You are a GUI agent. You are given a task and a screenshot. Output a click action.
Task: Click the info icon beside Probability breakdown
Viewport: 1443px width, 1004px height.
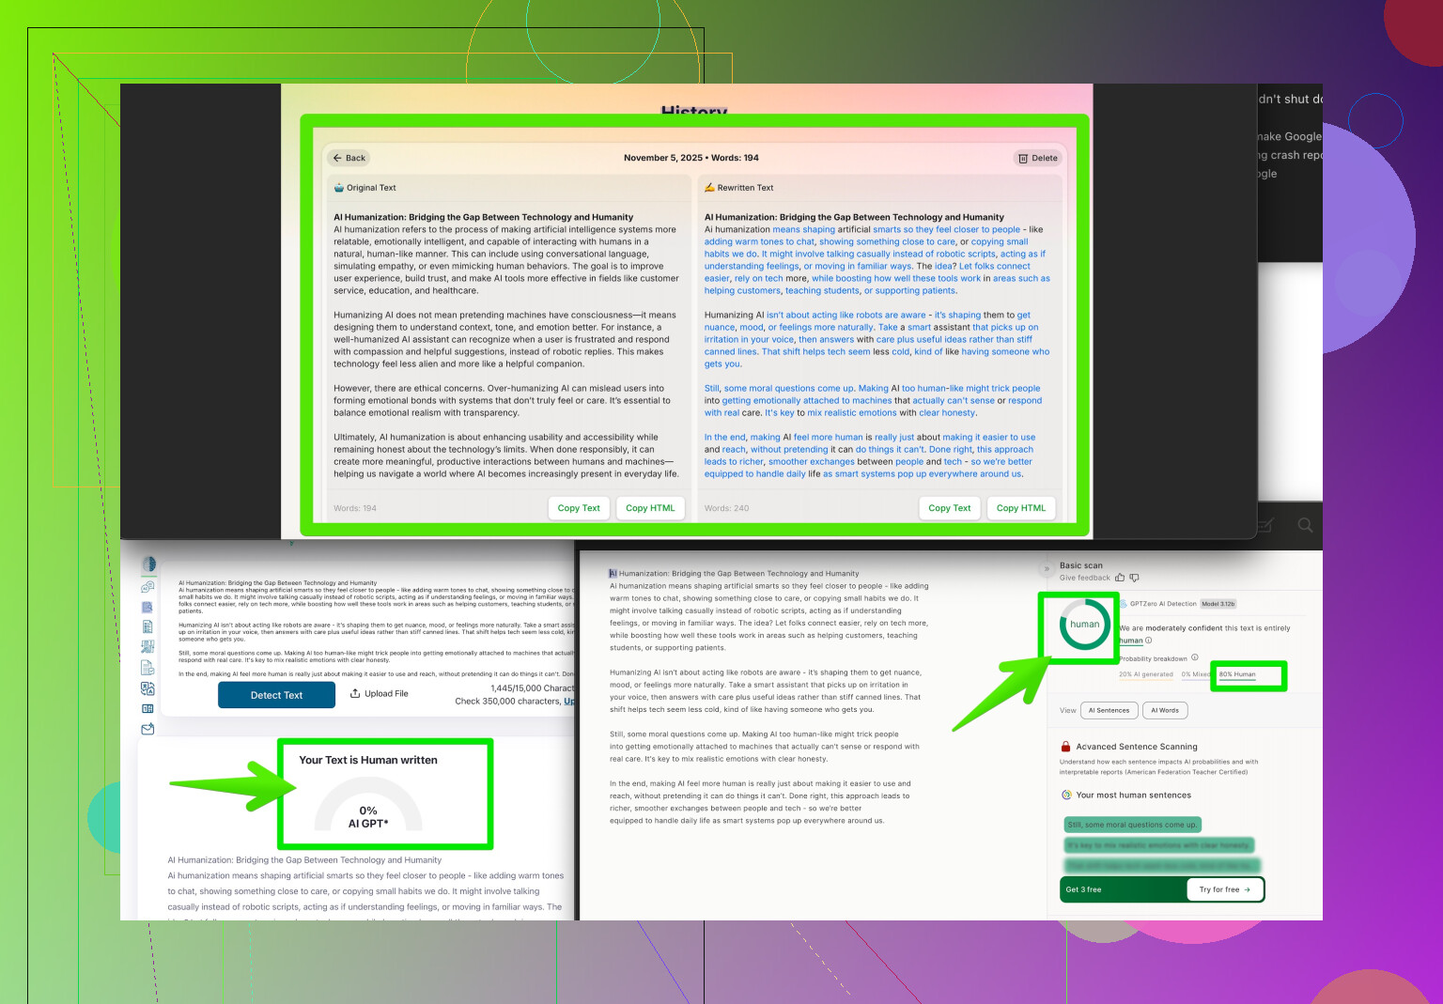click(x=1195, y=658)
